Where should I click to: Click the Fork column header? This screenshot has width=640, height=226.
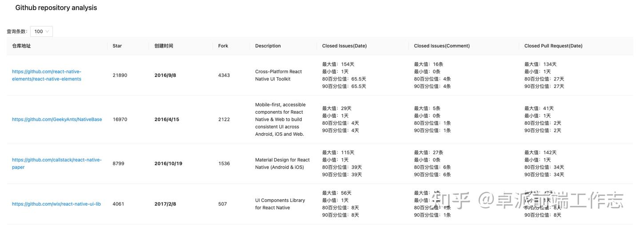pyautogui.click(x=223, y=46)
